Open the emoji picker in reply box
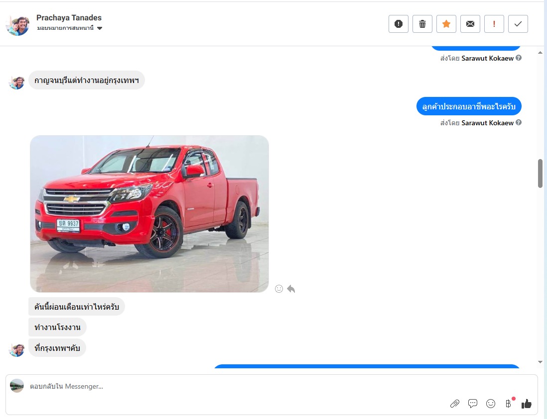 click(491, 404)
